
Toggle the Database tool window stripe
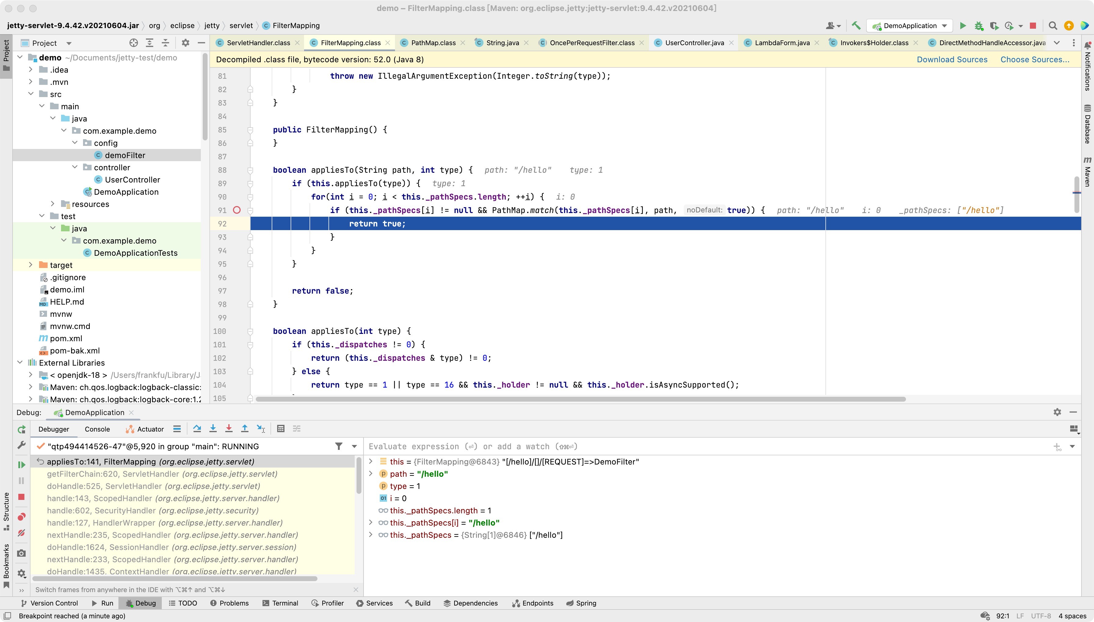(1088, 124)
